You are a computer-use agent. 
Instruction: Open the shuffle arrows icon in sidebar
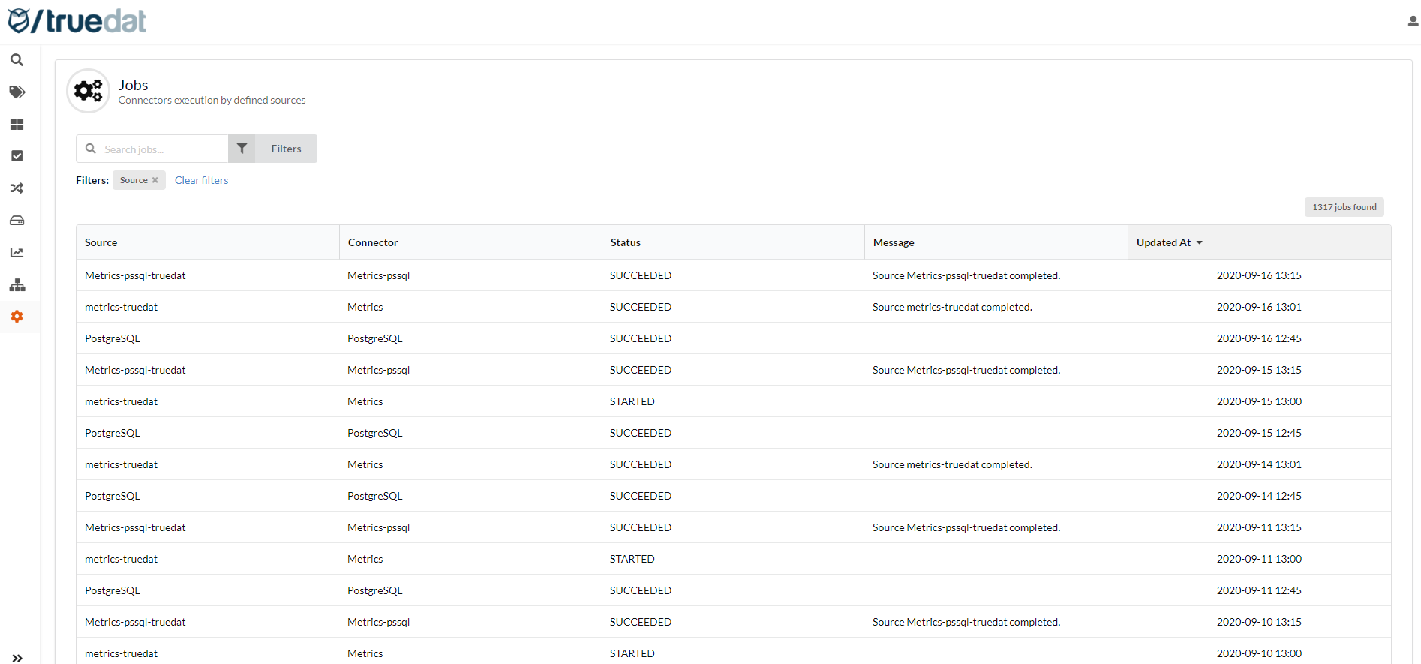coord(17,188)
